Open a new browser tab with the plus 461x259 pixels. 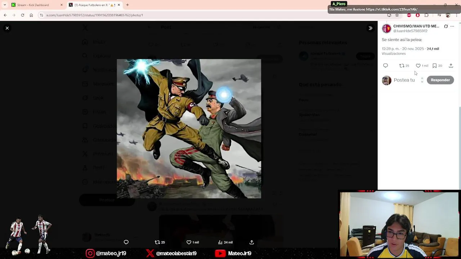pos(127,5)
